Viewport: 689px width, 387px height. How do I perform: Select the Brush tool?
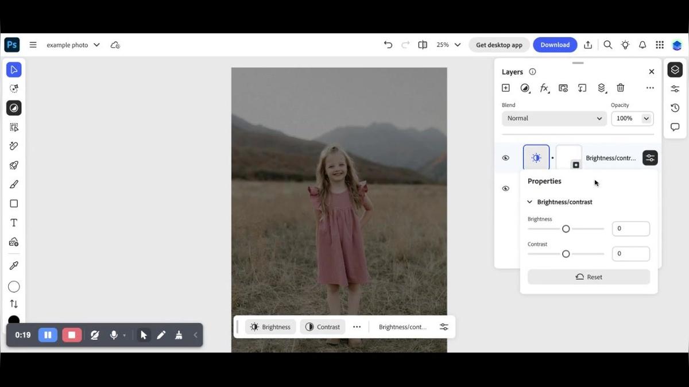tap(14, 184)
